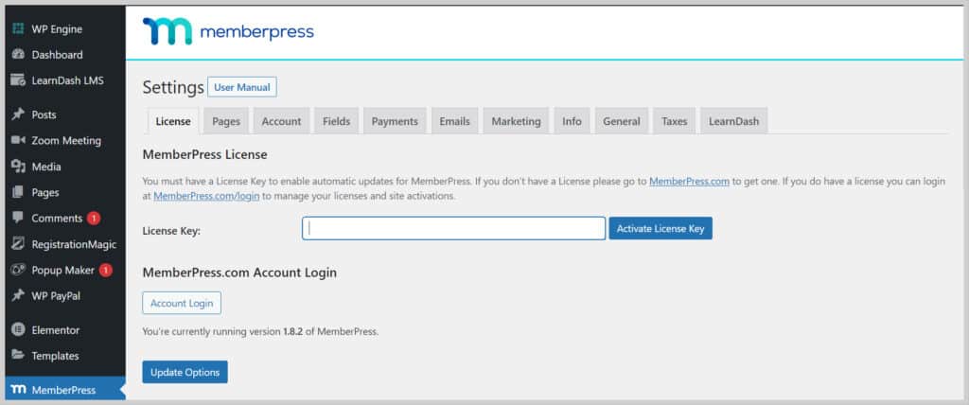Open the Emails settings tab
Image resolution: width=969 pixels, height=405 pixels.
tap(455, 121)
